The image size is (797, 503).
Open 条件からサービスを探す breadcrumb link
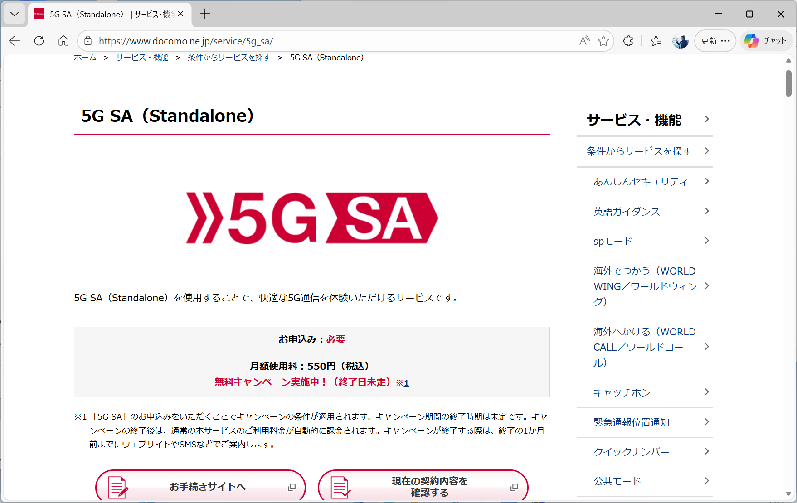click(x=229, y=58)
